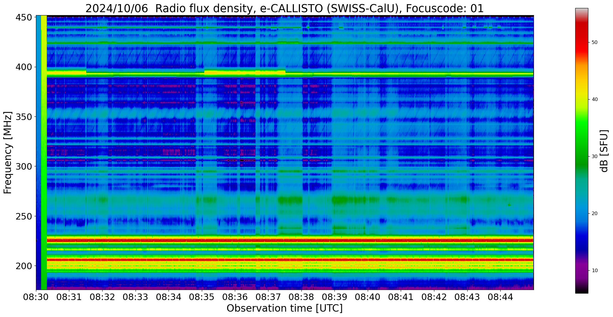Screen dimensions: 613x317
Task: Click the 08:32 time tick label
Action: 103,297
